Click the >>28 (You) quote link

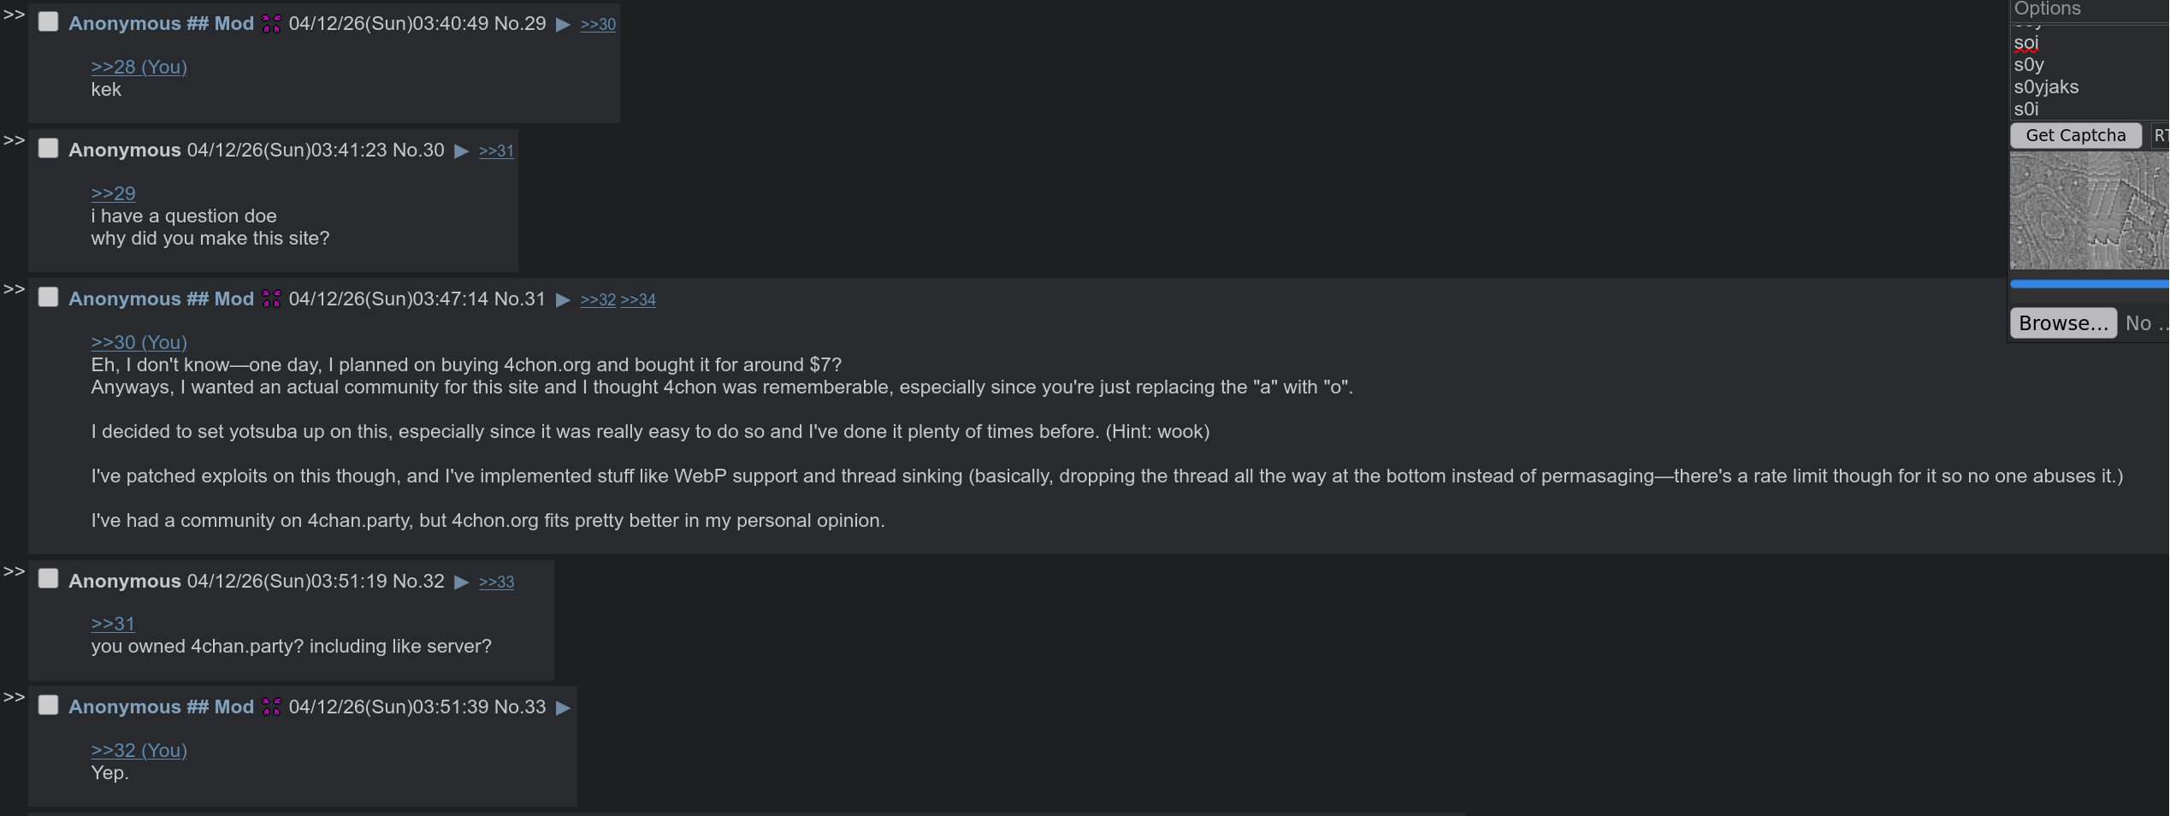tap(139, 67)
